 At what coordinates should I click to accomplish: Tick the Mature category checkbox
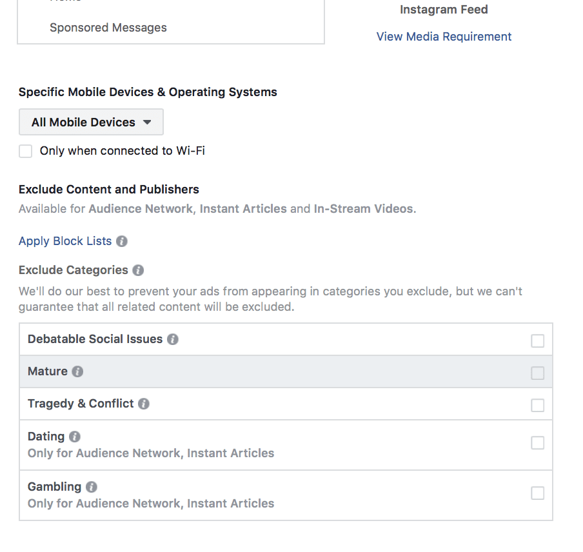pyautogui.click(x=537, y=373)
